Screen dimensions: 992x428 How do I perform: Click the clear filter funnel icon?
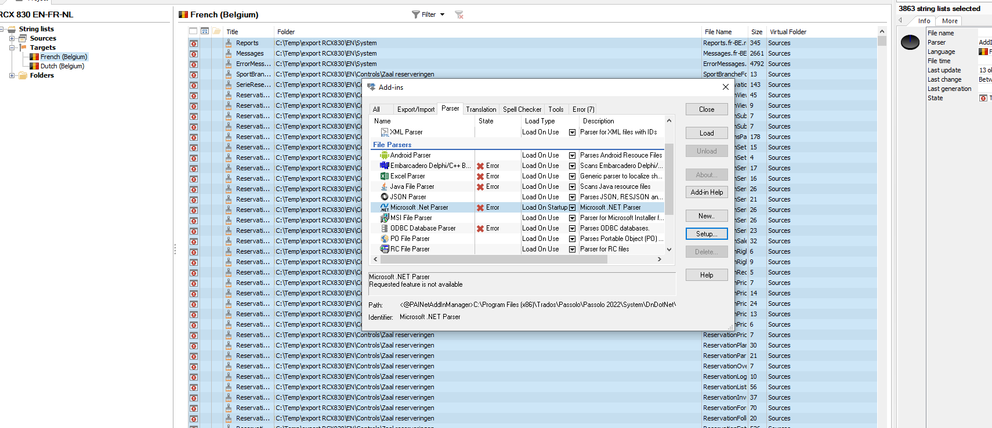pos(459,14)
